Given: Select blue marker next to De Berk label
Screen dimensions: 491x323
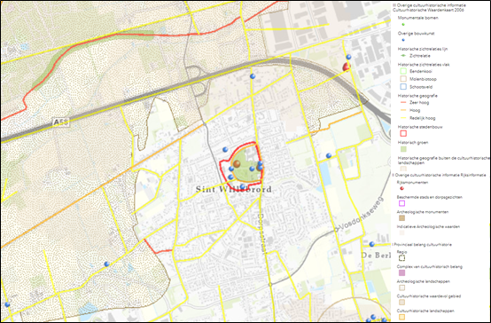Looking at the screenshot, I should coord(371,244).
